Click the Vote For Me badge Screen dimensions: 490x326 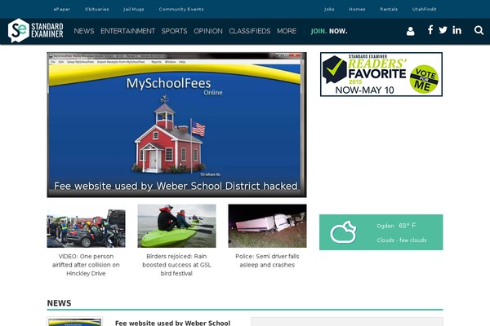(x=424, y=79)
